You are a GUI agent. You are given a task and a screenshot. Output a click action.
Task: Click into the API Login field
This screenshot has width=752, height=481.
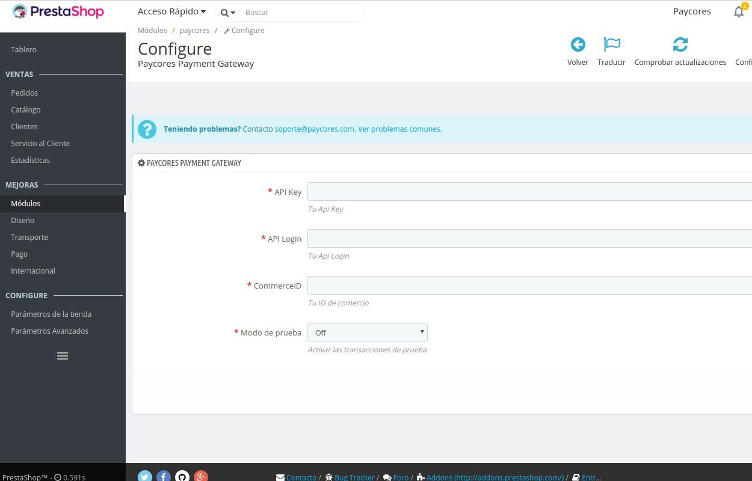pos(529,239)
